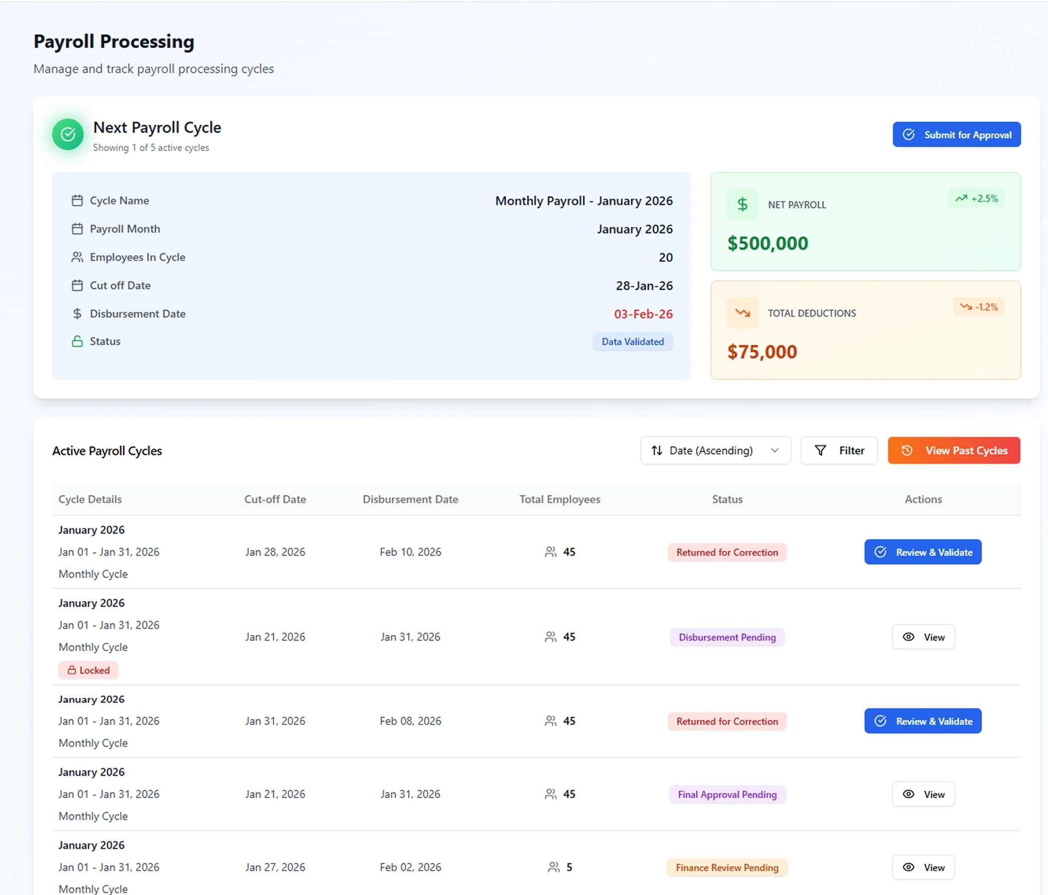Viewport: 1048px width, 895px height.
Task: Click the employees icon in Finance Review Pending row
Action: [x=554, y=868]
